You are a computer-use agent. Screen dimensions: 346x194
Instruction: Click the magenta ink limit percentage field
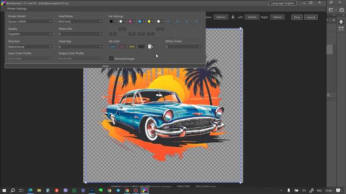(x=123, y=47)
